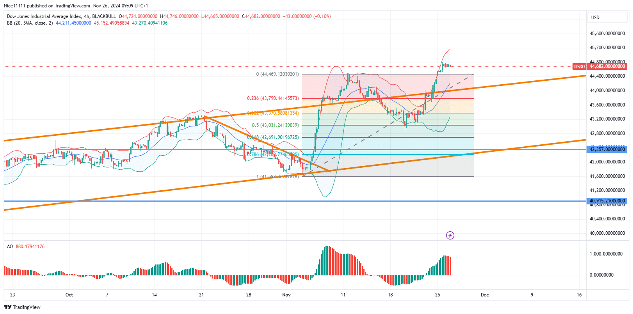Click the Dec date label on time axis
This screenshot has width=633, height=314.
485,295
